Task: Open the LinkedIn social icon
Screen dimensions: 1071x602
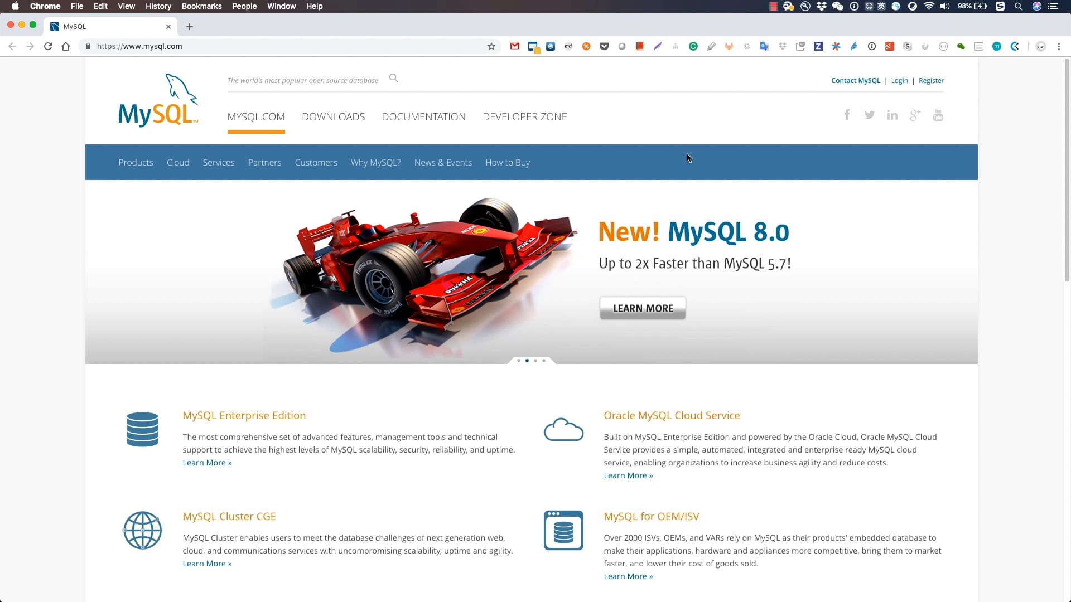Action: click(x=892, y=115)
